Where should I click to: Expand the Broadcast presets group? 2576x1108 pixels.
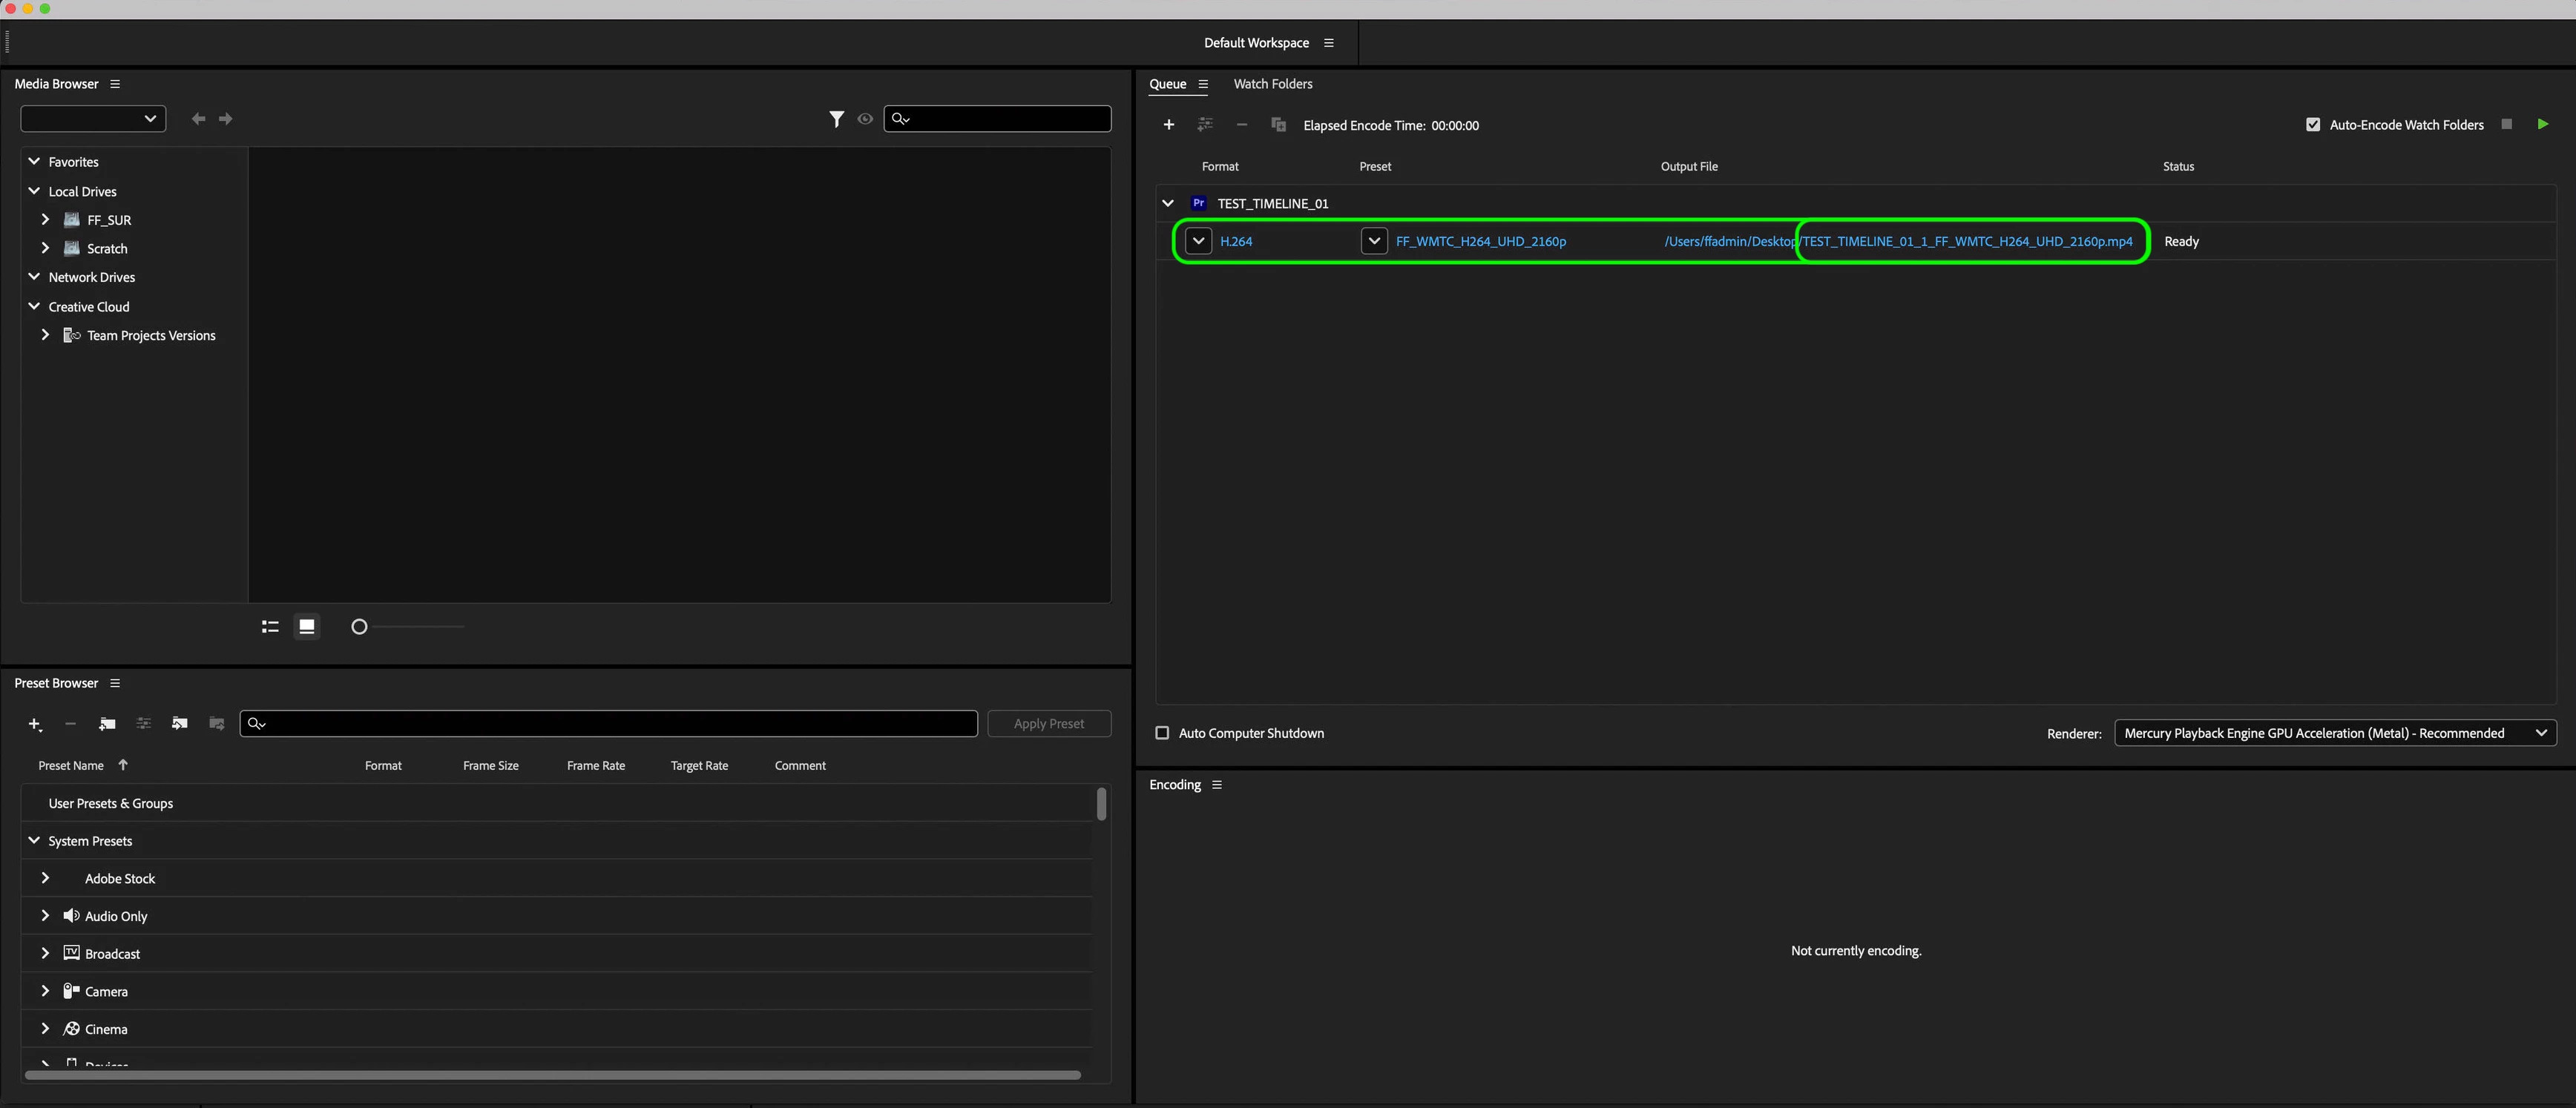point(45,954)
